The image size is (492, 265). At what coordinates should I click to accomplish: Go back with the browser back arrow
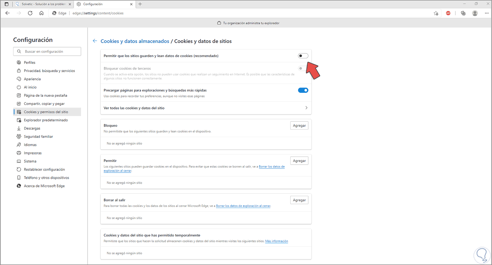pos(8,13)
